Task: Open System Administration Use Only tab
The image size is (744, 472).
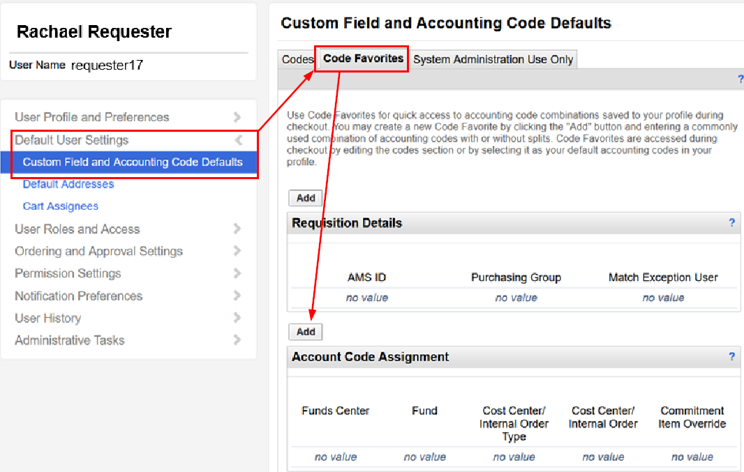Action: [x=493, y=59]
